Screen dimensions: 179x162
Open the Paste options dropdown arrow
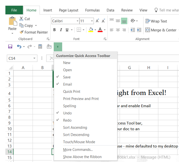[12, 33]
